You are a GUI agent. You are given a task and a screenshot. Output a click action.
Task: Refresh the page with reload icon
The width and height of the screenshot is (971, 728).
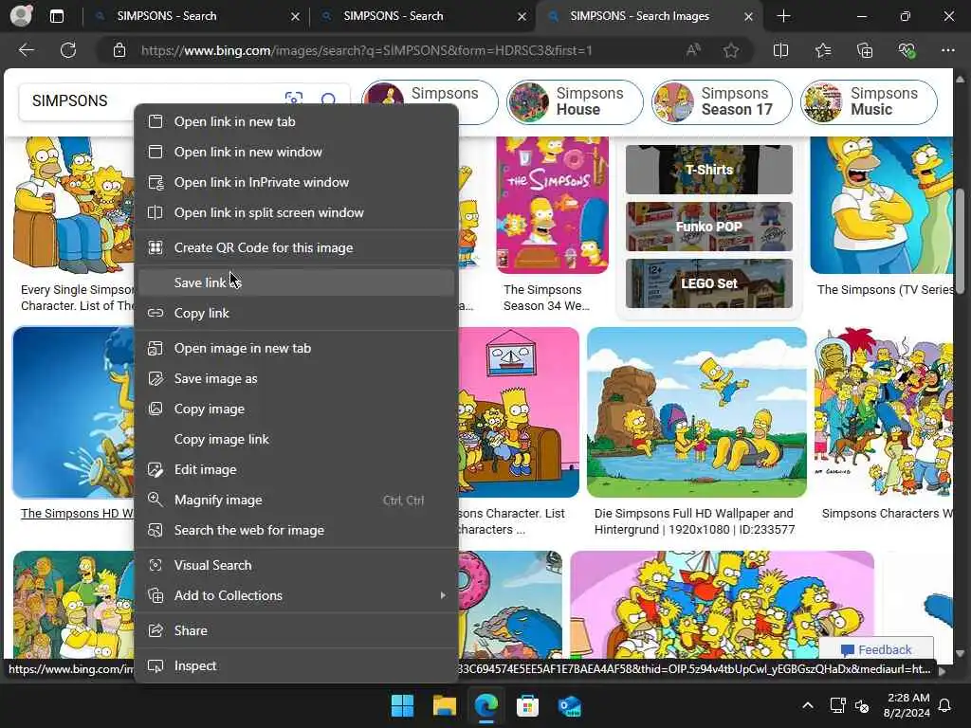[x=68, y=50]
